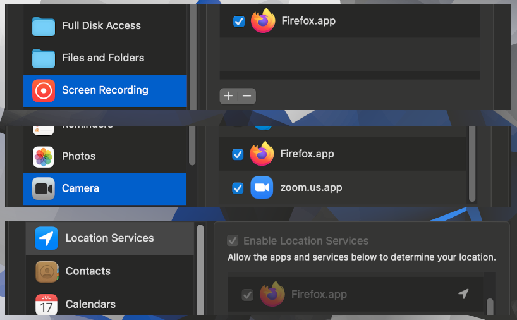Click the Camera sidebar icon
517x320 pixels.
coord(44,189)
